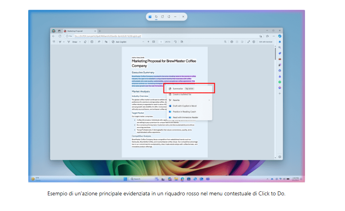Click the page number field
Image resolution: width=345 pixels, height=211 pixels.
click(161, 42)
